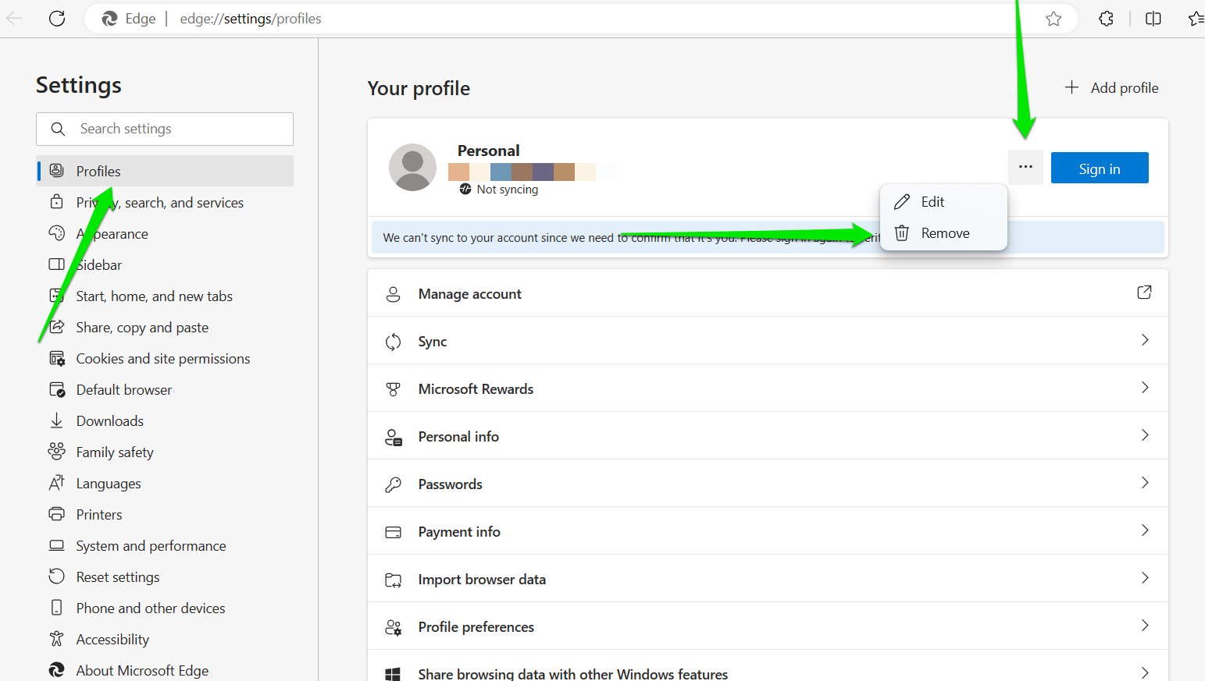Click the Payment info card icon
1205x681 pixels.
(x=393, y=532)
